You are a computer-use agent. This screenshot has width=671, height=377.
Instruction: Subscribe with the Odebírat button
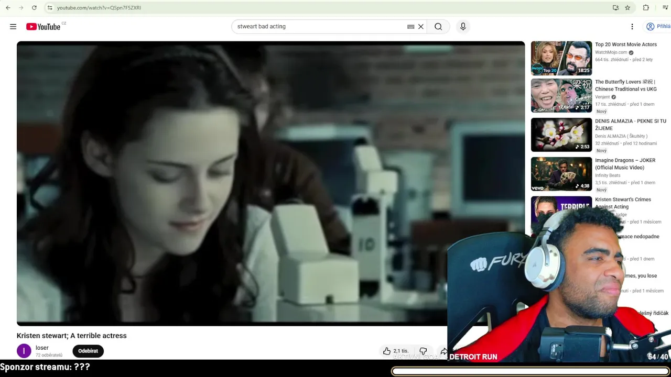click(x=88, y=351)
